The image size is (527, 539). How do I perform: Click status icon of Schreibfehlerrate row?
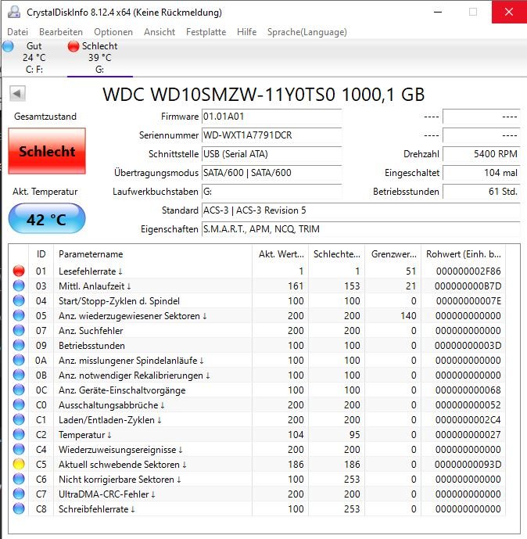[19, 508]
